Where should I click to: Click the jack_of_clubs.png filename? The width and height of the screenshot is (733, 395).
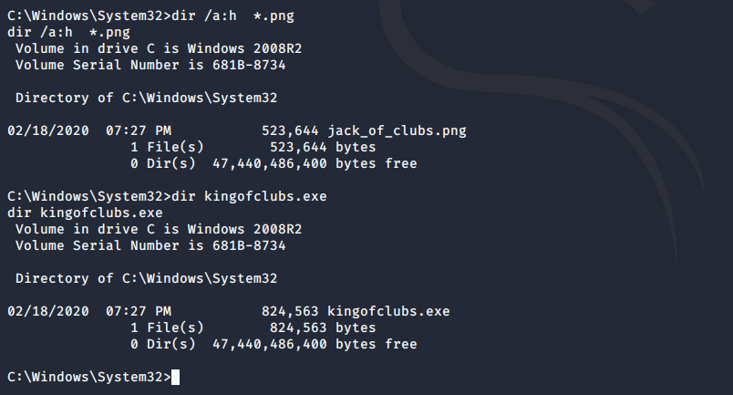click(x=397, y=131)
